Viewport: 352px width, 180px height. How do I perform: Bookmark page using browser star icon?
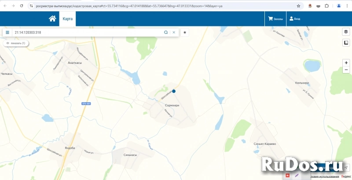coord(299,6)
